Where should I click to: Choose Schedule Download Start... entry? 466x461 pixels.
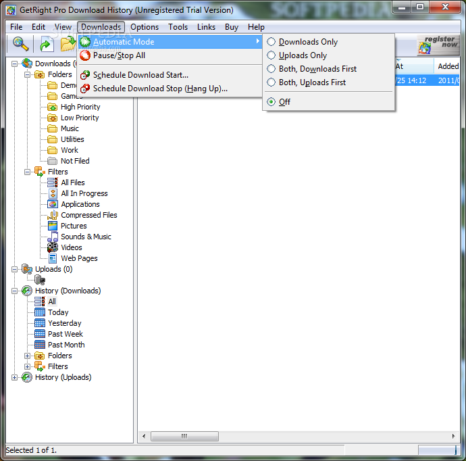[170, 75]
